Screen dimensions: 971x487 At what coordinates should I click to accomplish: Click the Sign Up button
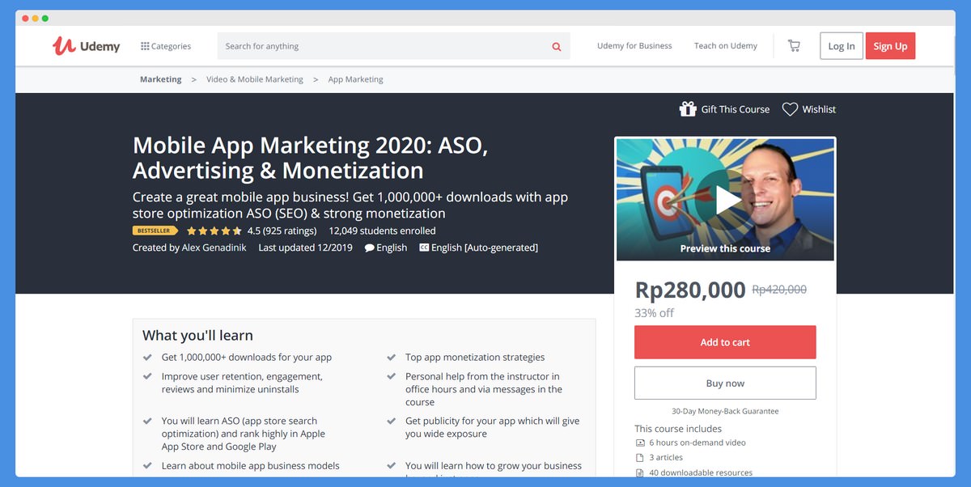point(890,46)
